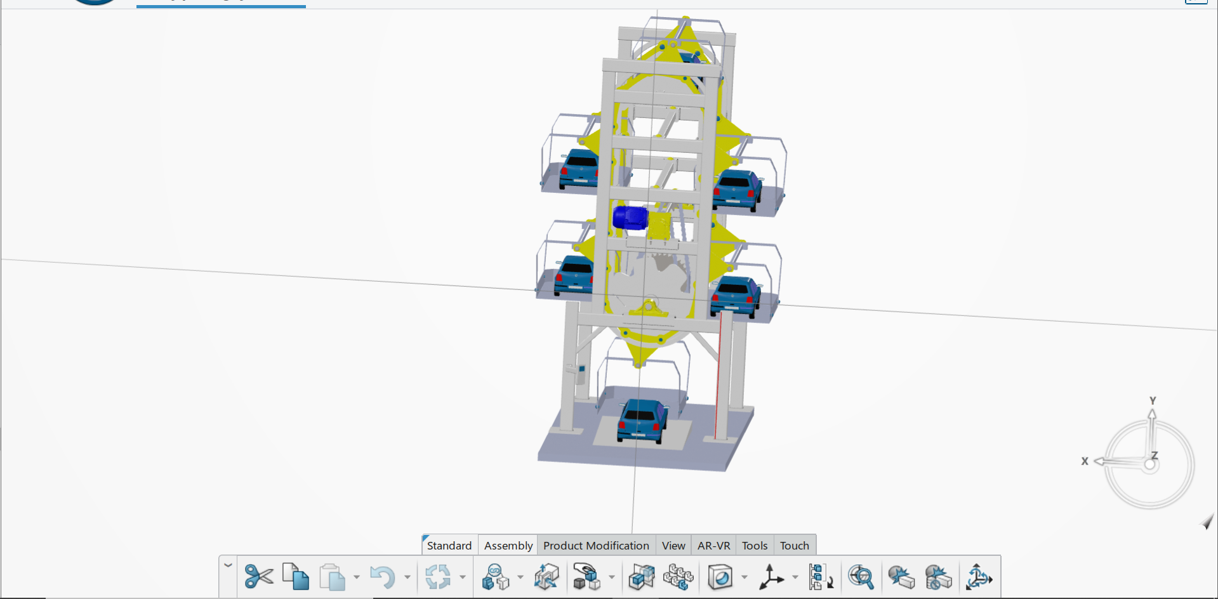
Task: Select the Engineering Connection link-cubes icon
Action: (495, 577)
